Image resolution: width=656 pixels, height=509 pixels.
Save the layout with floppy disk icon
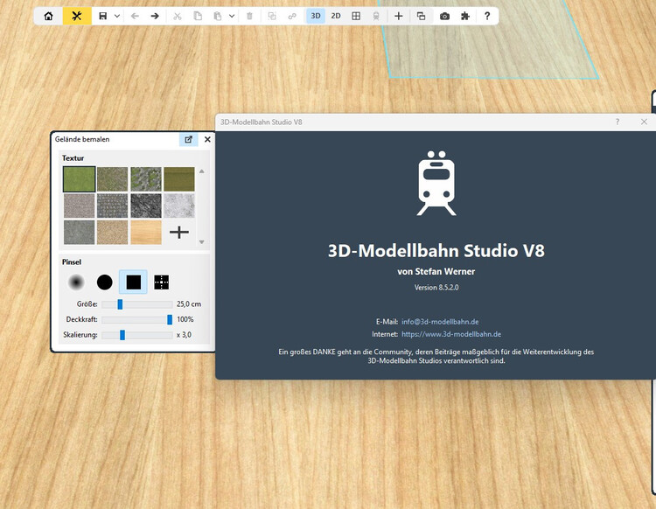click(x=102, y=17)
